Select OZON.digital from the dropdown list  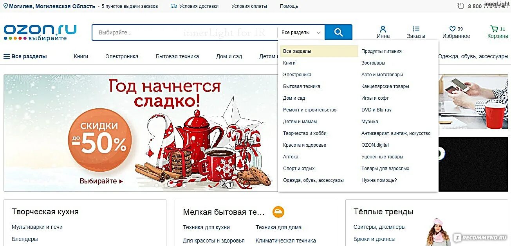[375, 145]
